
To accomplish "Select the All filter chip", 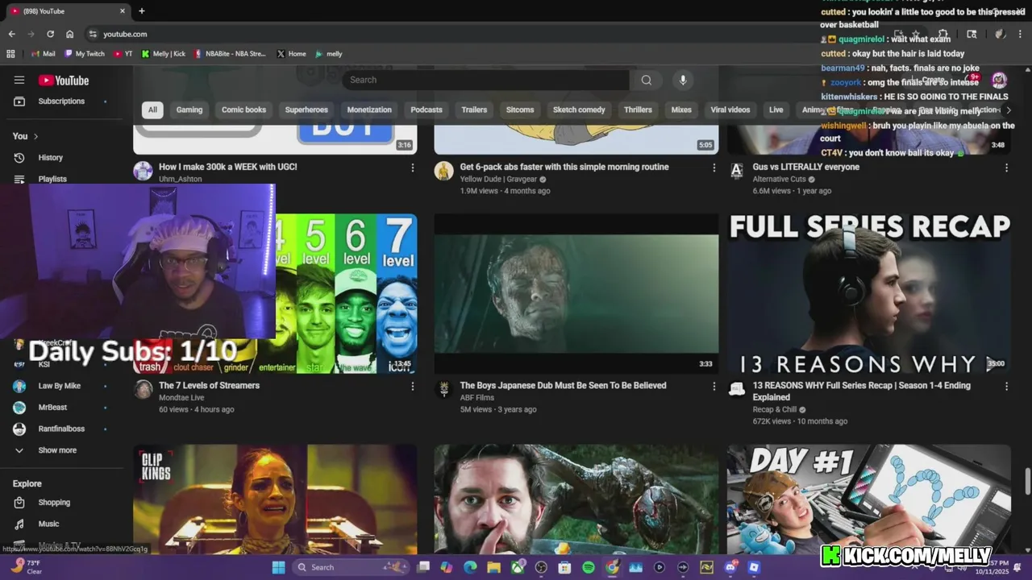I will pos(152,110).
